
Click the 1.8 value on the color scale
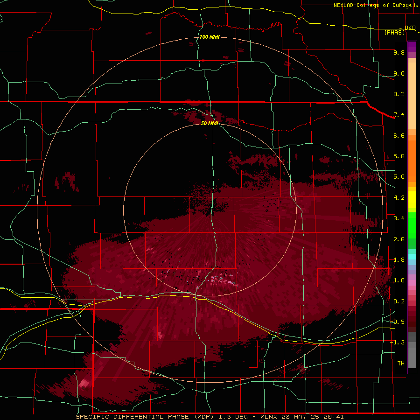[399, 260]
